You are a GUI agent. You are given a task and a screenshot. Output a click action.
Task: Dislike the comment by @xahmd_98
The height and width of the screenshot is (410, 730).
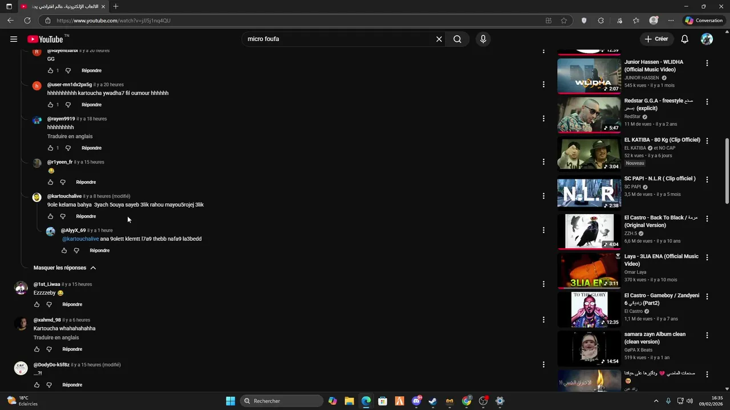(49, 349)
